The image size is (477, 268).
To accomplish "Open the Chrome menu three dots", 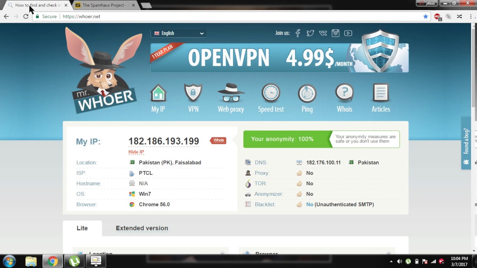I will click(471, 16).
